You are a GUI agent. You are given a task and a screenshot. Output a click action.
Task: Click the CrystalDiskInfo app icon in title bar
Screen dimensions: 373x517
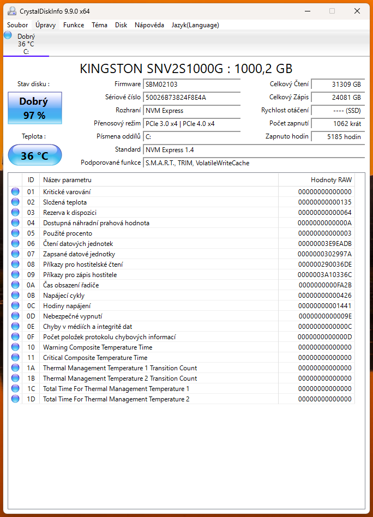tap(12, 11)
